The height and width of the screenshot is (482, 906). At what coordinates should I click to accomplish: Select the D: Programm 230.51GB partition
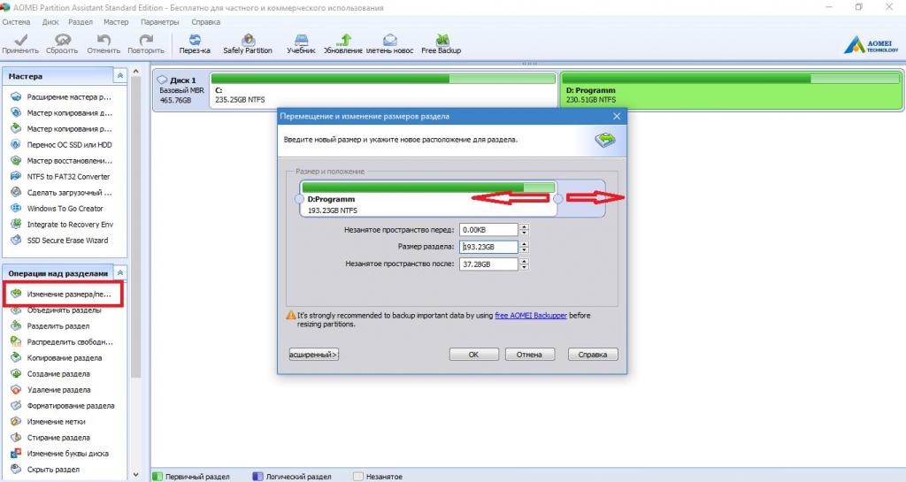730,89
